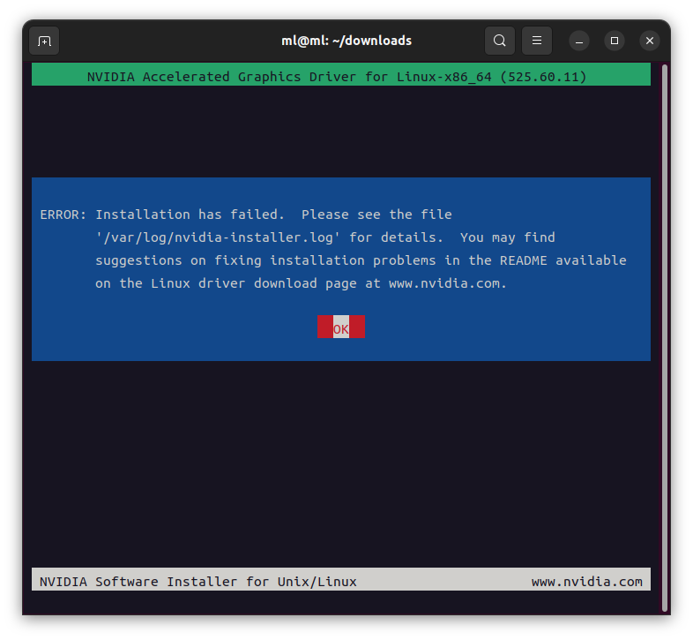This screenshot has width=693, height=640.
Task: Open the terminal hamburger menu
Action: pos(537,41)
